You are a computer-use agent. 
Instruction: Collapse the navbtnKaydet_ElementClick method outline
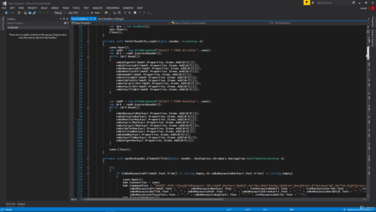[88, 158]
